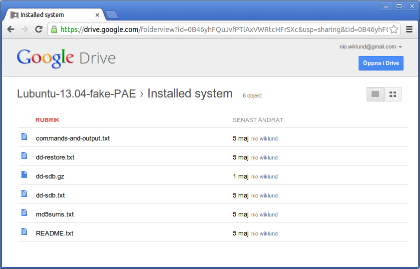The image size is (420, 269).
Task: Go to the Lubuntu-13.04-fake-PAE parent folder
Action: coord(76,93)
